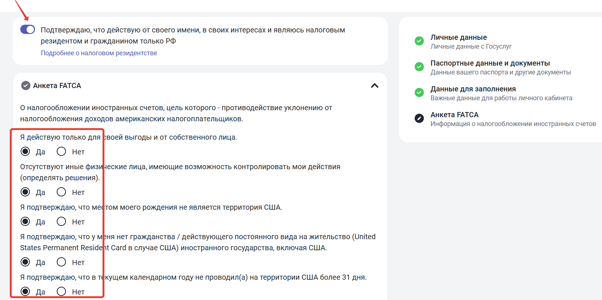Click green check icon next to Данные для заполнения
The height and width of the screenshot is (300, 602).
pos(419,93)
